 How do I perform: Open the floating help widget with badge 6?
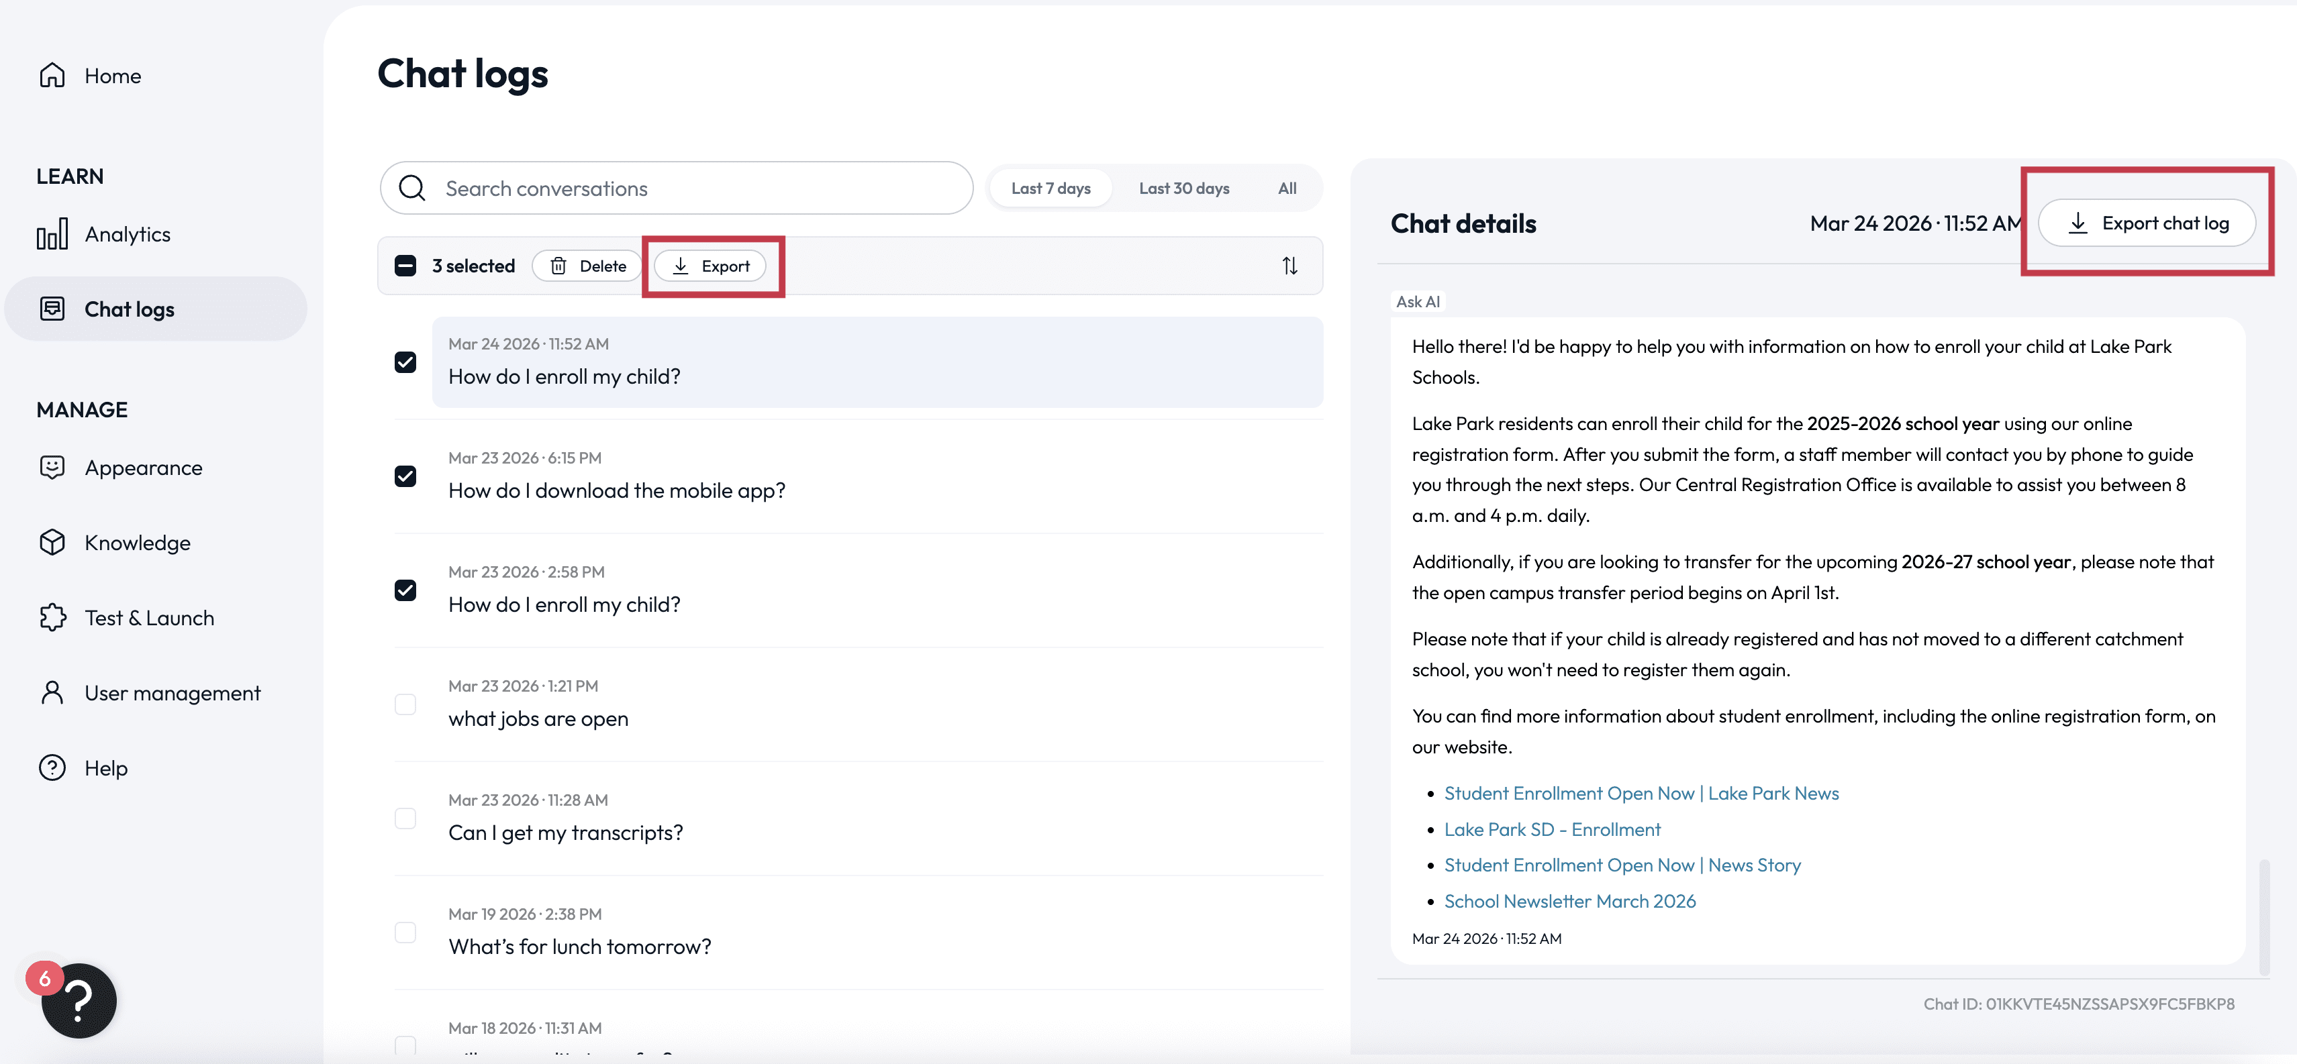(x=79, y=1000)
